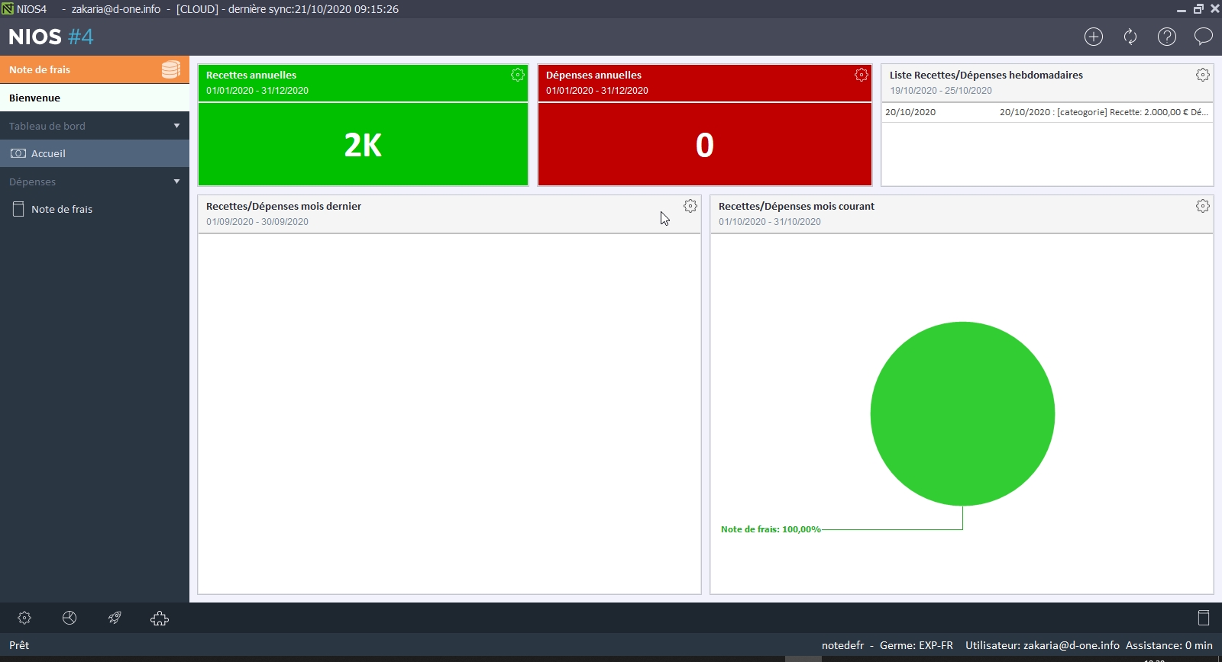Viewport: 1222px width, 662px height.
Task: Open Note de frais sidebar item
Action: pos(61,209)
